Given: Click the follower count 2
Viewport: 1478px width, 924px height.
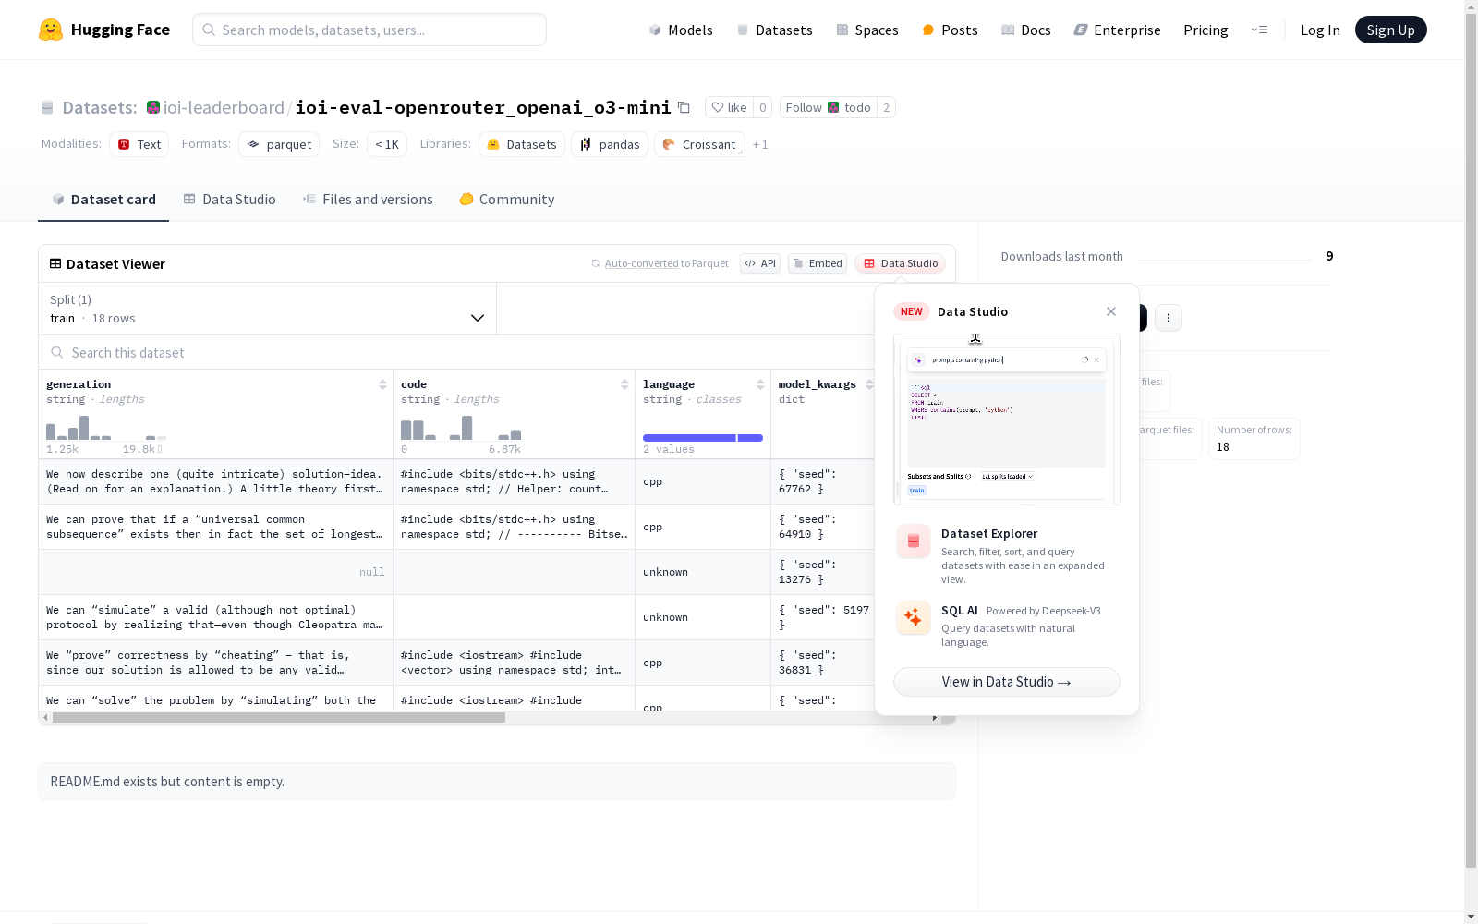Looking at the screenshot, I should click(886, 107).
